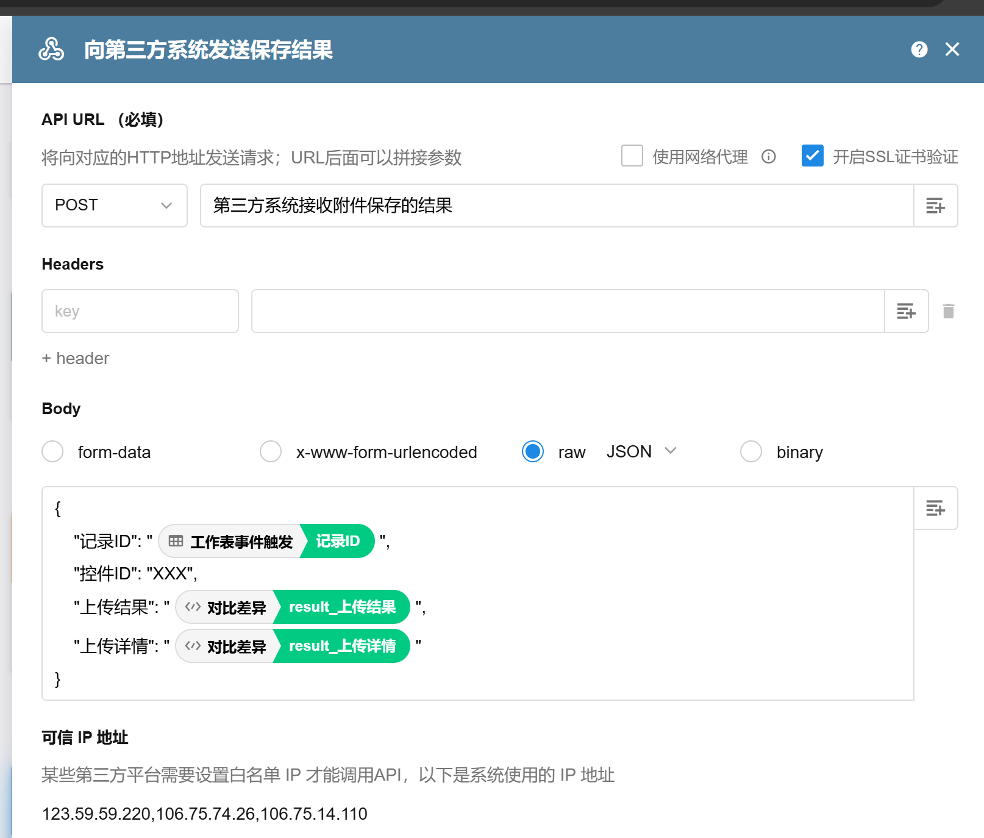Viewport: 984px width, 838px height.
Task: Click the header key input field
Action: click(140, 311)
